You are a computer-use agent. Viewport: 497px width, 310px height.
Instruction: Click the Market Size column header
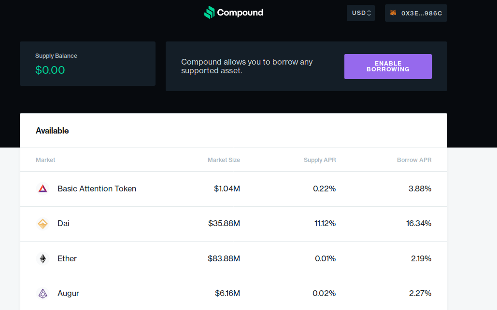tap(224, 160)
